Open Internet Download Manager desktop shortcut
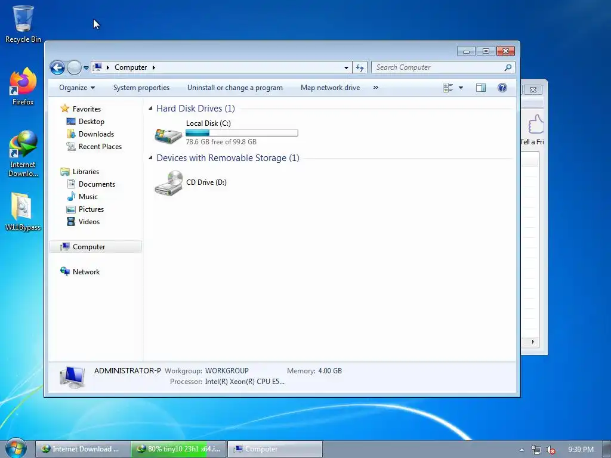Screen dimensions: 611x458 pos(23,154)
